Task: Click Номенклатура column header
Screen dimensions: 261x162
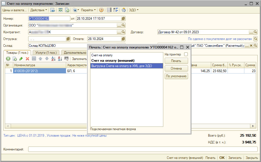Action: click(x=39, y=65)
